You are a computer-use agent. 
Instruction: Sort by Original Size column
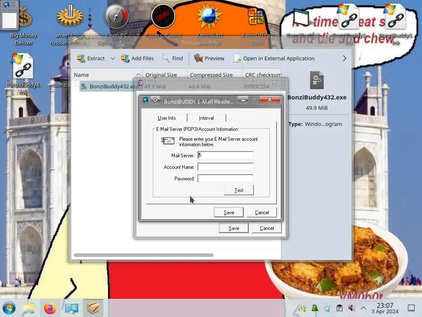[165, 75]
